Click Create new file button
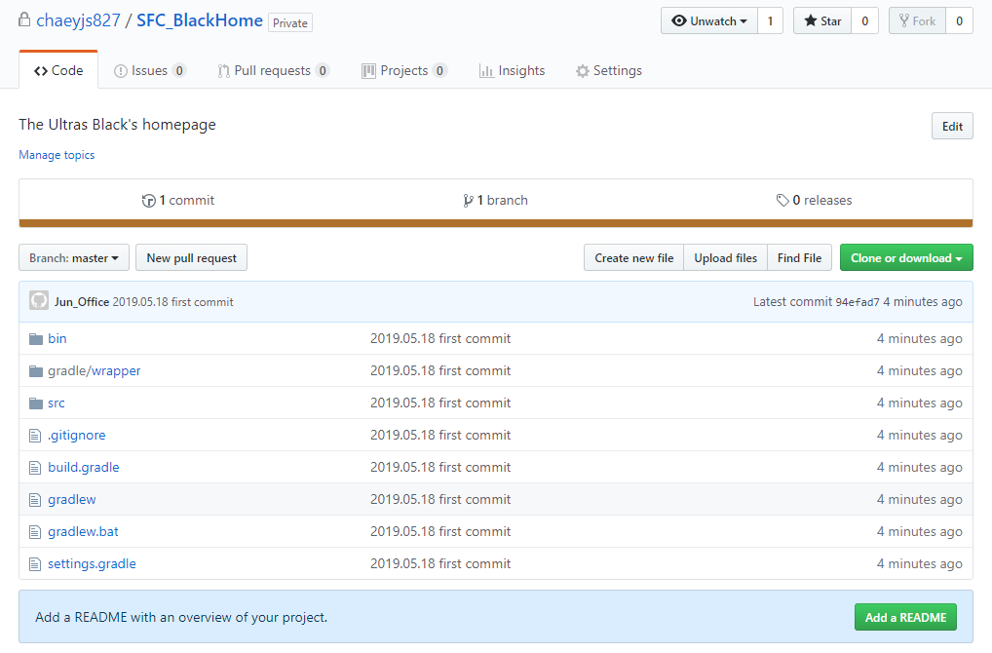The image size is (992, 653). point(634,257)
